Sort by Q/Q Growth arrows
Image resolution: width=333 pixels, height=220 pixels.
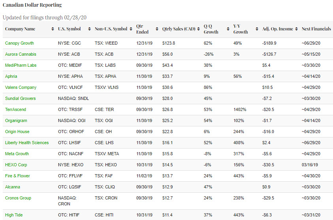pyautogui.click(x=228, y=29)
